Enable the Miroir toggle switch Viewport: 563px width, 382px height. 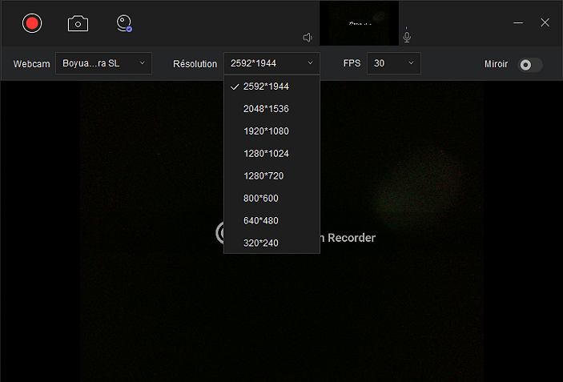[530, 65]
